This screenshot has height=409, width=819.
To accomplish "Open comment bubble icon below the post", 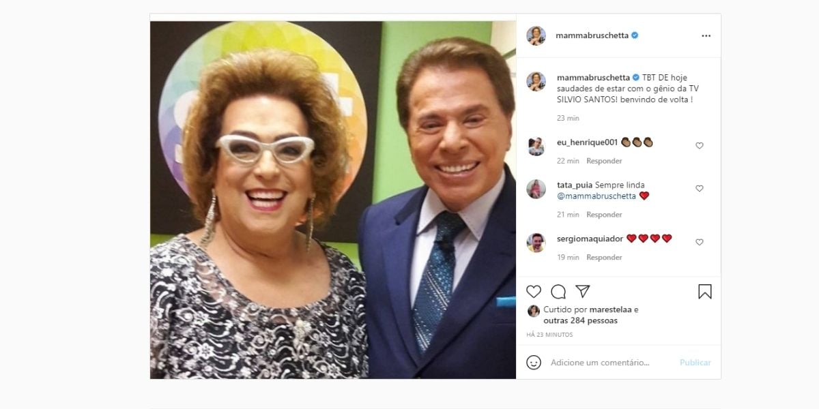I will (x=558, y=292).
